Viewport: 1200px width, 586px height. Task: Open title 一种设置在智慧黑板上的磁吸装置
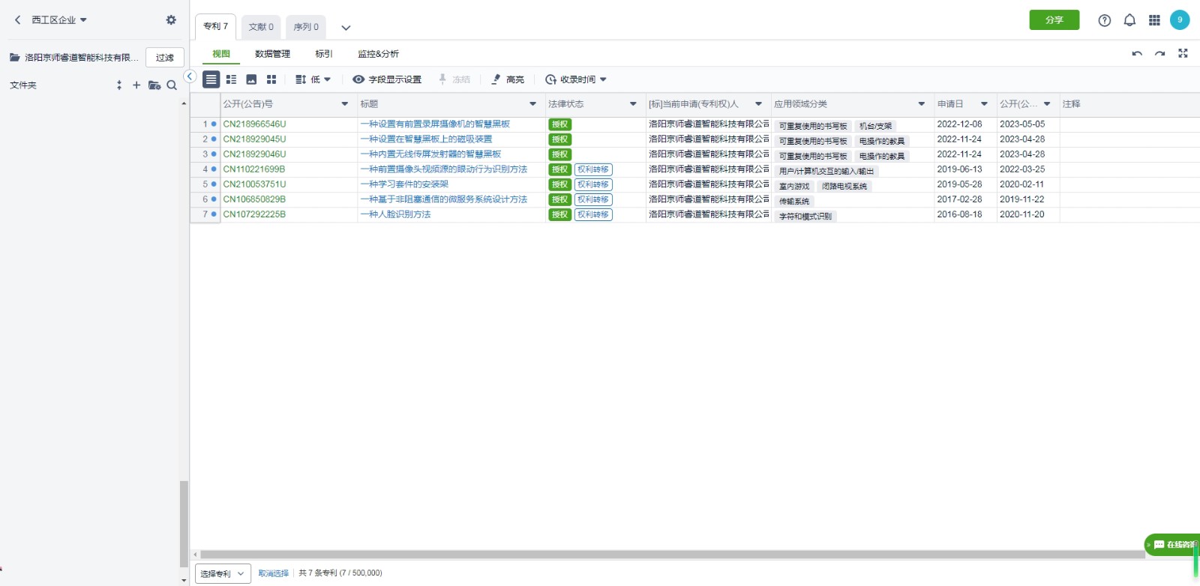pos(426,139)
